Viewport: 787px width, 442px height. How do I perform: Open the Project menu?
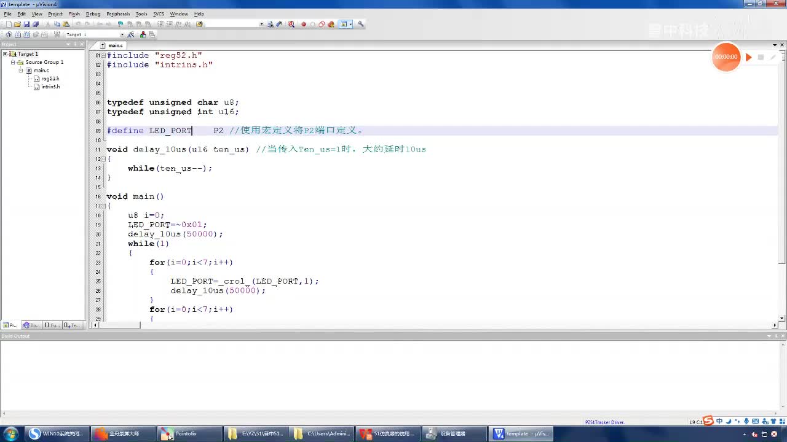click(55, 14)
